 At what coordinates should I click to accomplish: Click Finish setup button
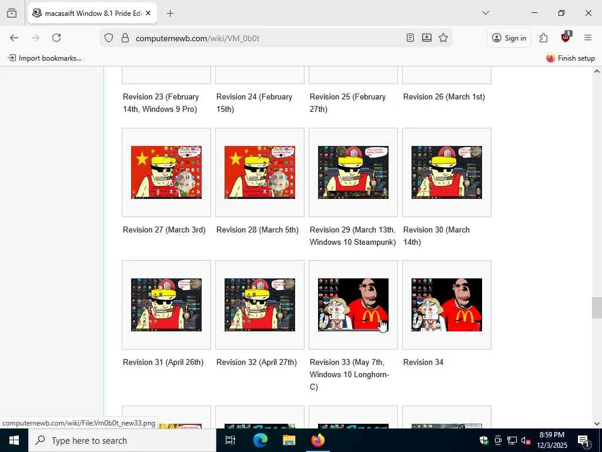570,58
